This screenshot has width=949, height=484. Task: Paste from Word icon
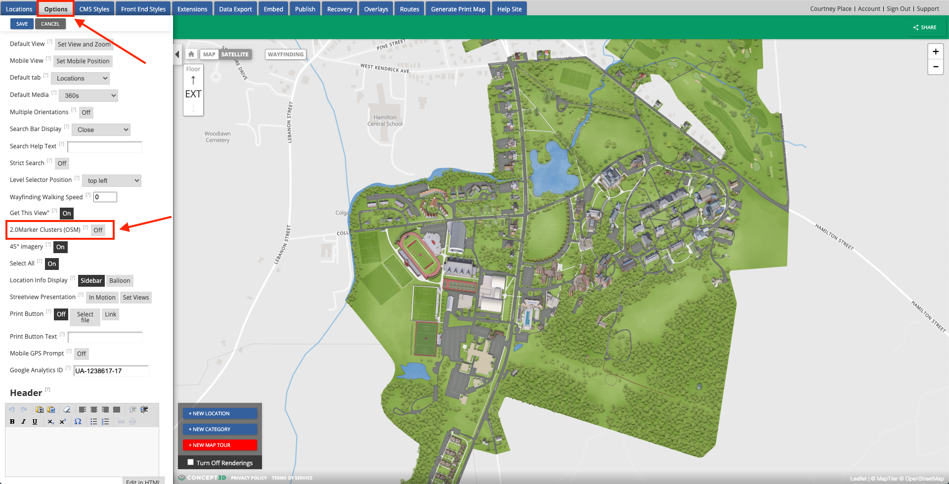coord(51,409)
